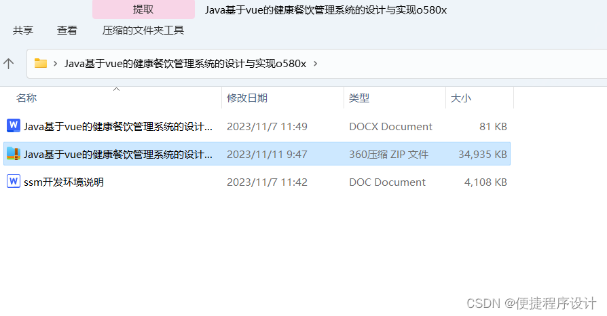The image size is (607, 316).
Task: Select the 34,935 KB ZIP file row
Action: (257, 154)
